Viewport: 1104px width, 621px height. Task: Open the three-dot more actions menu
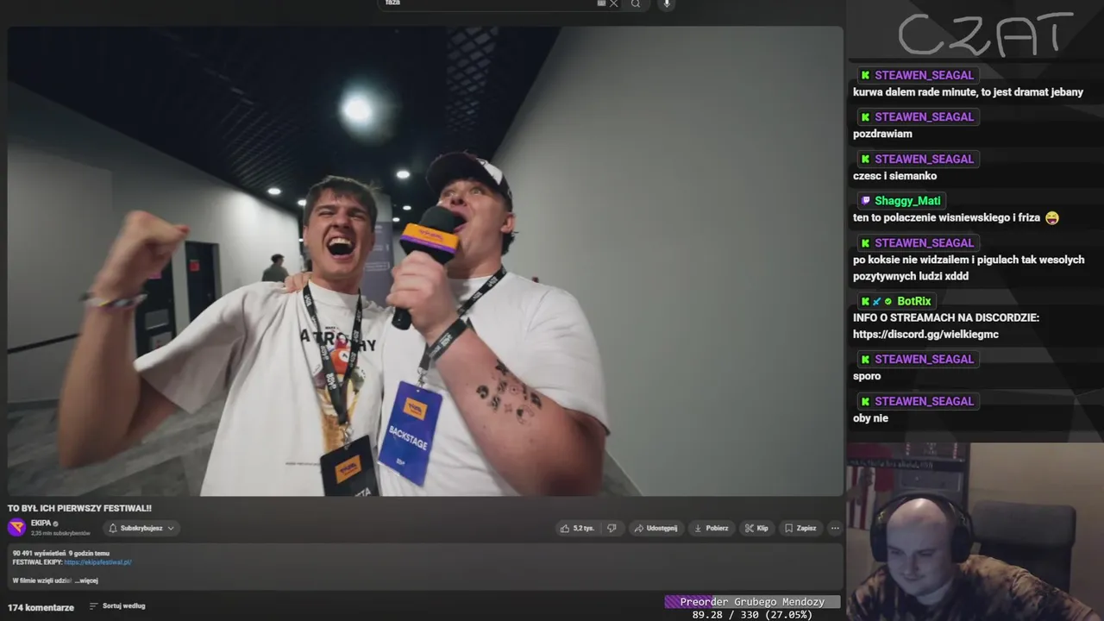click(x=834, y=528)
